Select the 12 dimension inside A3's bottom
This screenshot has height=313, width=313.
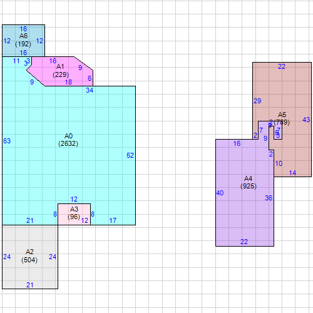[85, 220]
